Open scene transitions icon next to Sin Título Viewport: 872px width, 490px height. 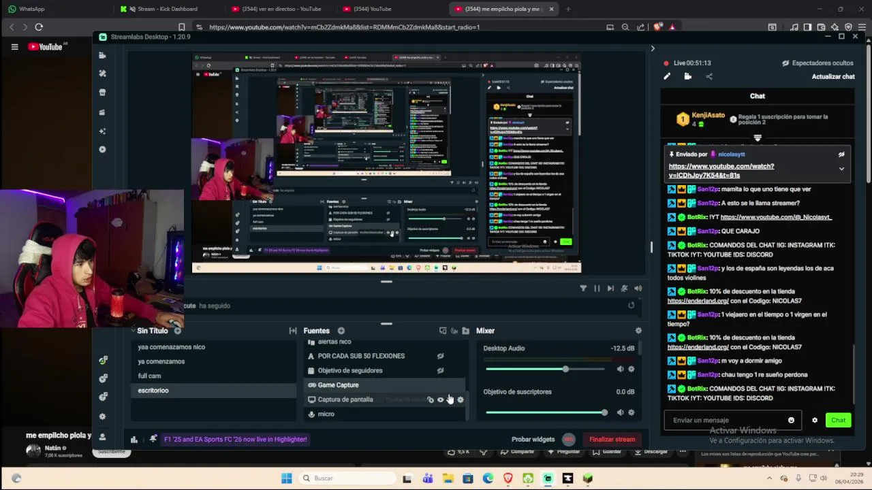293,331
